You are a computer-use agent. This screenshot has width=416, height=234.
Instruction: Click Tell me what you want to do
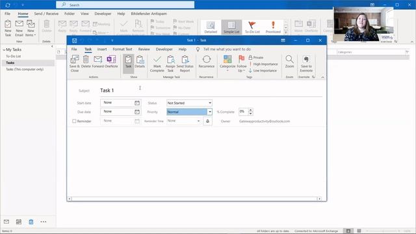(x=227, y=49)
